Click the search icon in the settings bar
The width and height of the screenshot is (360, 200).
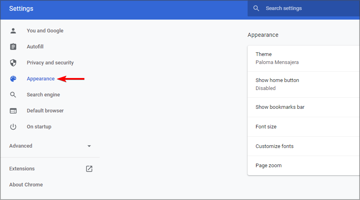256,8
